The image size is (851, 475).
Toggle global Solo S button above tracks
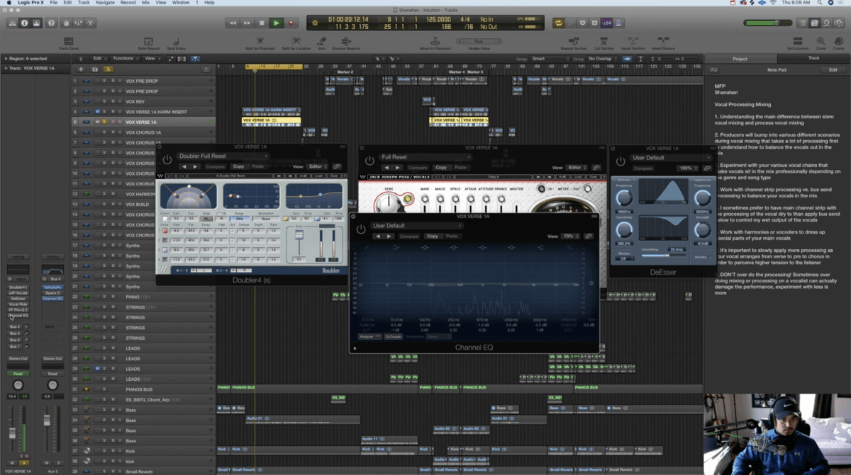108,69
